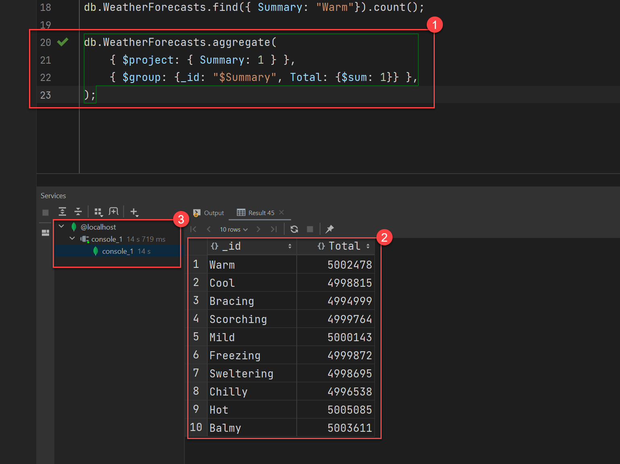Click the Add Service plus icon

click(134, 212)
